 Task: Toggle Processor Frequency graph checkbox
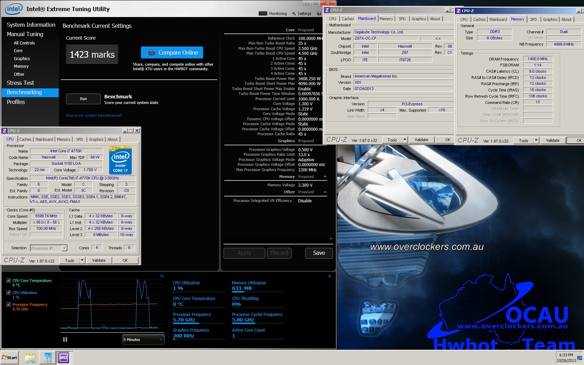pyautogui.click(x=8, y=304)
